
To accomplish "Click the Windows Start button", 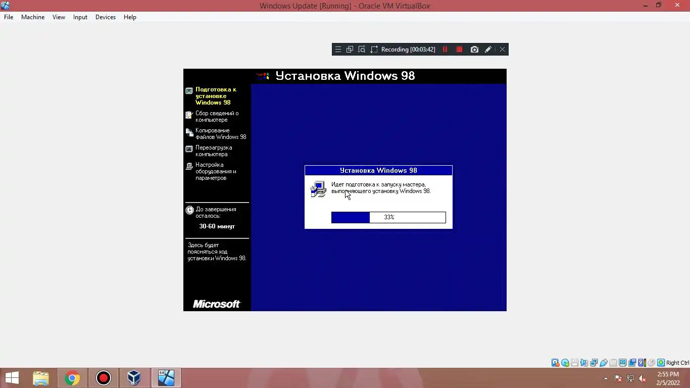I will coord(12,378).
